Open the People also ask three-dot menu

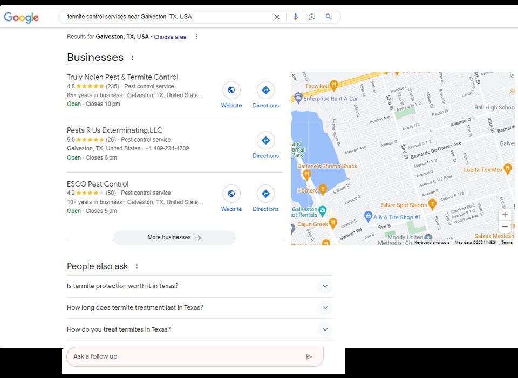click(137, 266)
